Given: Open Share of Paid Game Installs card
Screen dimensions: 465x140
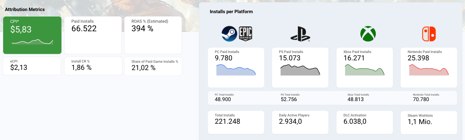Looking at the screenshot, I should (153, 66).
